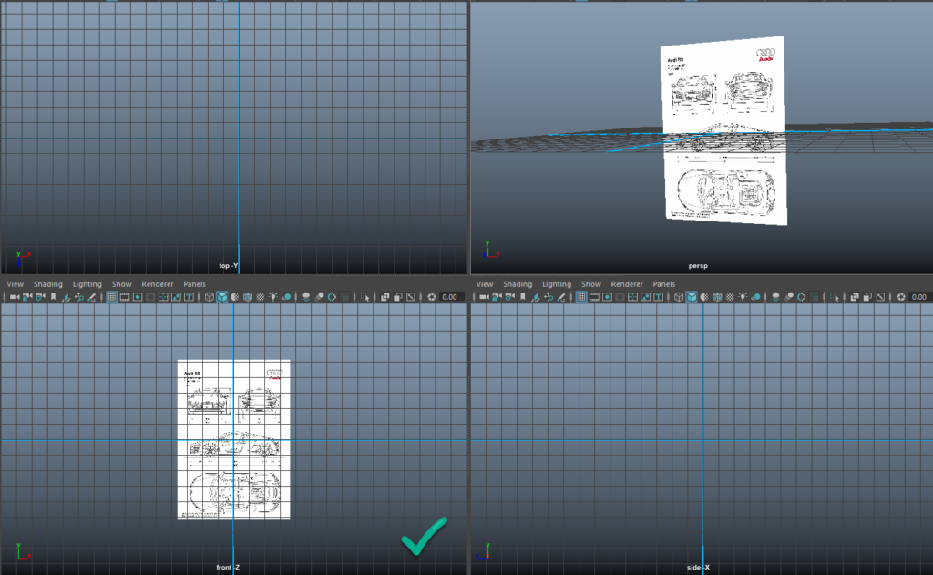Viewport: 933px width, 575px height.
Task: Open the Panels menu of the side panel
Action: (664, 284)
